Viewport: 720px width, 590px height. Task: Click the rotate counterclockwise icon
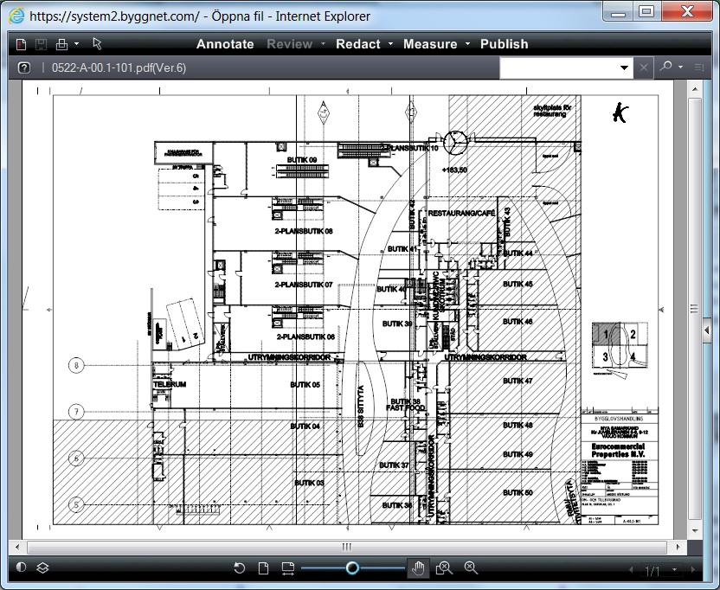click(239, 568)
